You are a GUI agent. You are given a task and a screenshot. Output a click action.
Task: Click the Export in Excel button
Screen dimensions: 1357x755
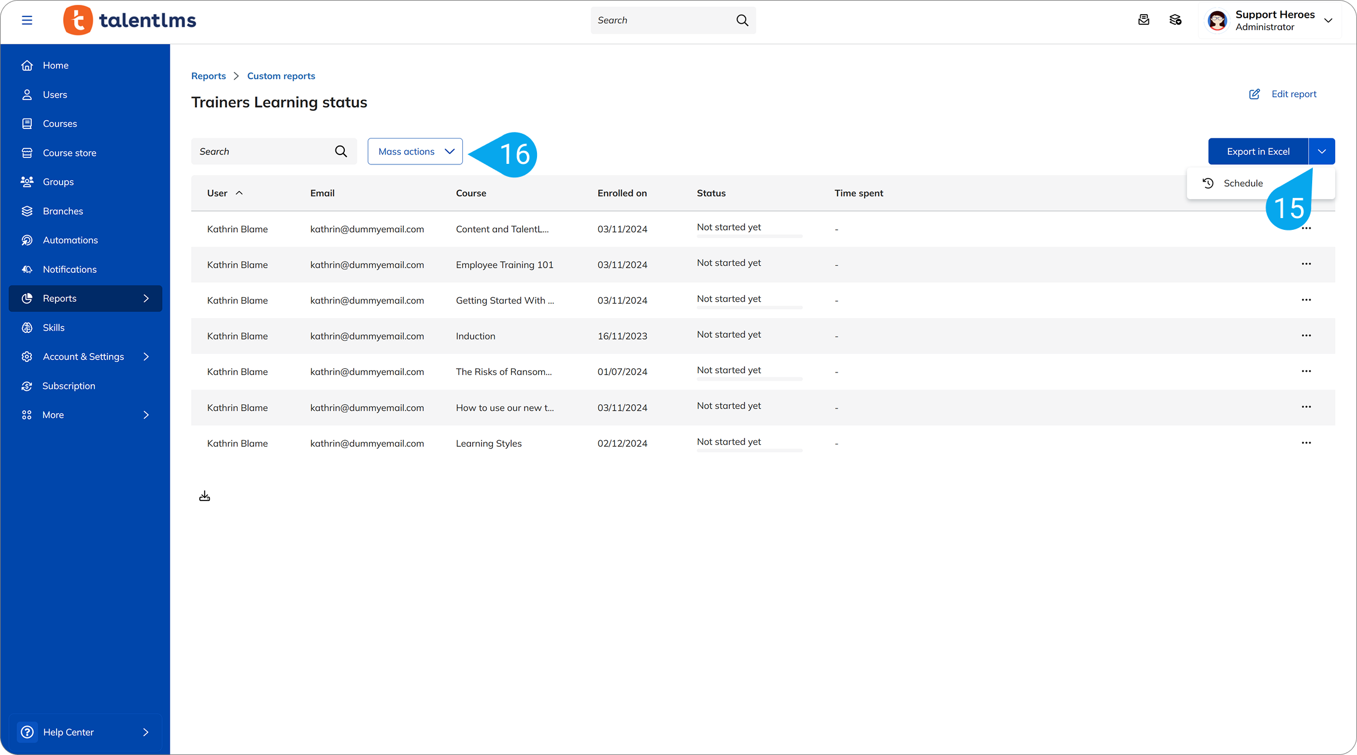coord(1258,151)
